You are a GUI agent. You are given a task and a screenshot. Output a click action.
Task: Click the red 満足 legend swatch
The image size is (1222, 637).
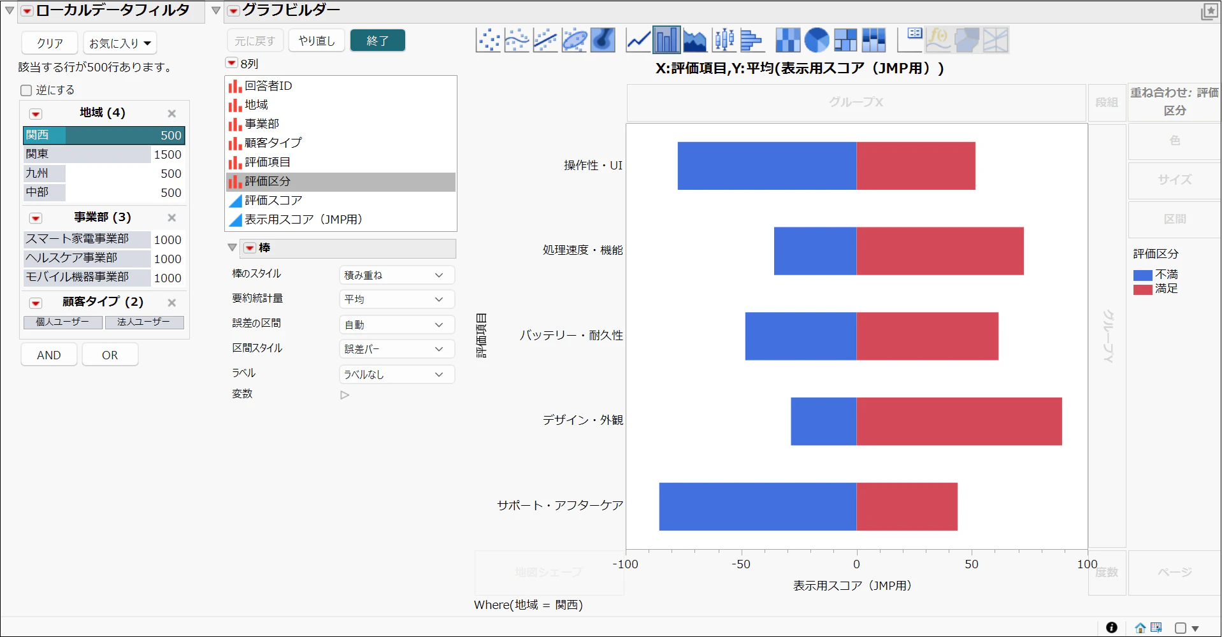point(1143,290)
